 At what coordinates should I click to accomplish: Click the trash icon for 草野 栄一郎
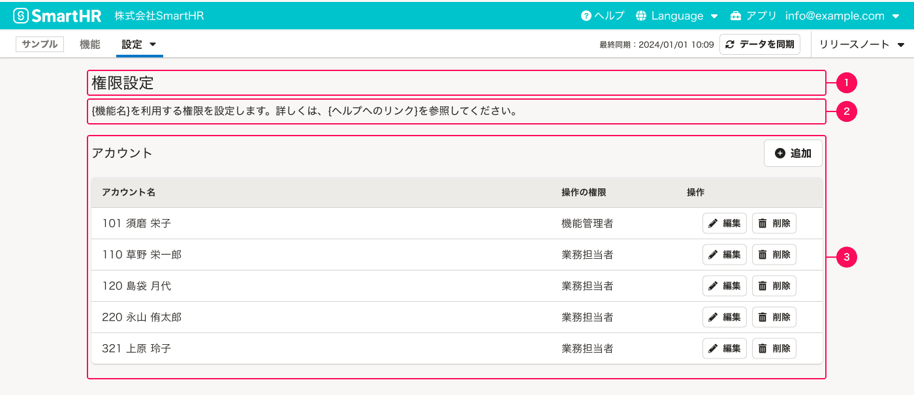762,254
